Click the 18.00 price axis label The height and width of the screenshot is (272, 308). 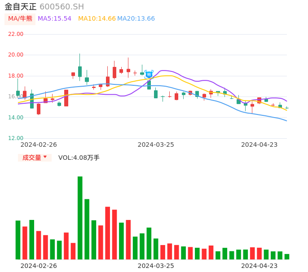[x=16, y=75]
